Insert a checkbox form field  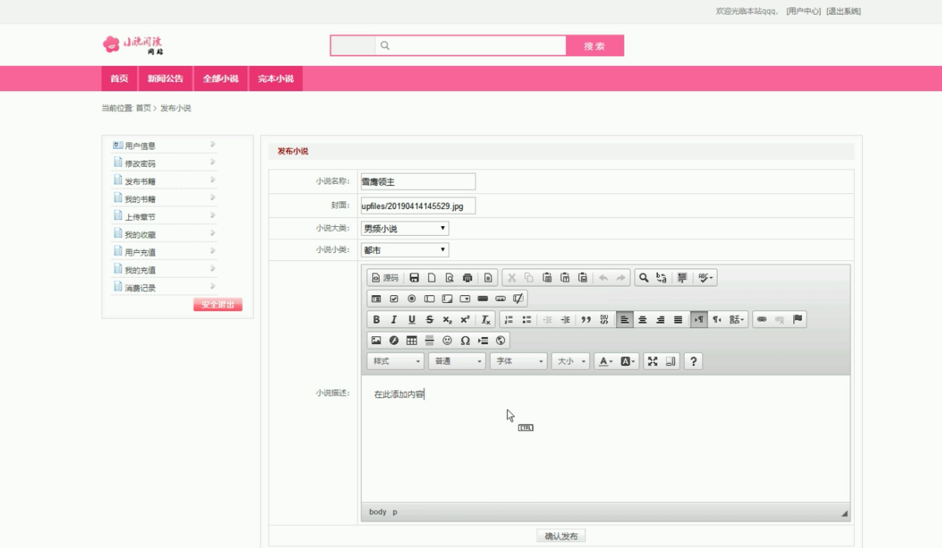[394, 298]
